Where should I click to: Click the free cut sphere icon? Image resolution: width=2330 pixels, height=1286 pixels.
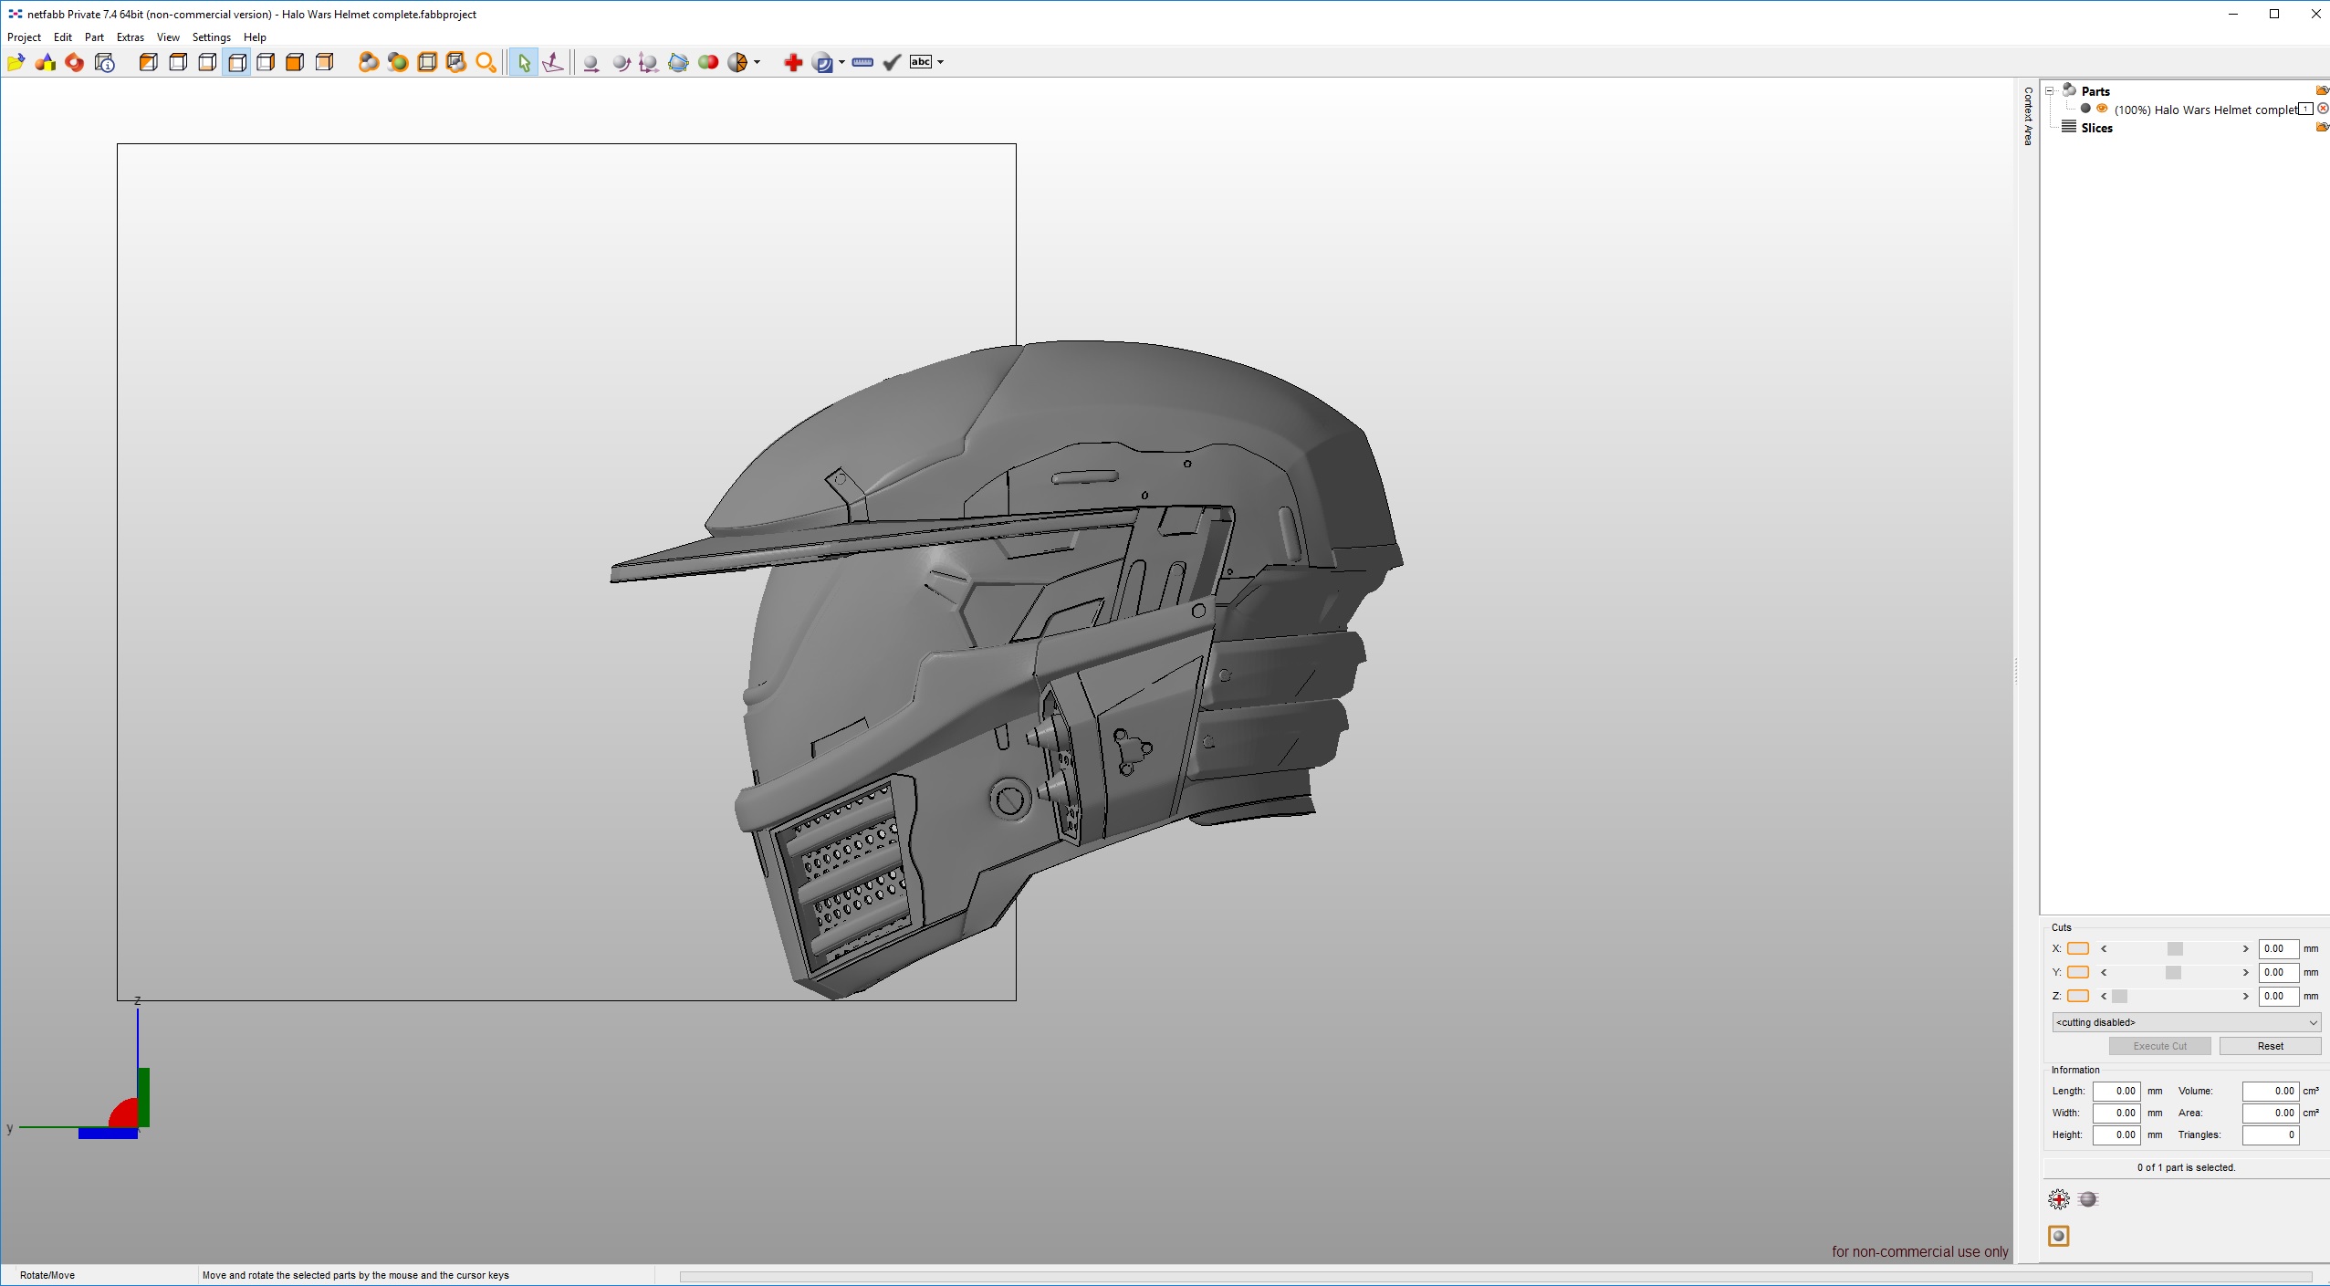(x=737, y=62)
